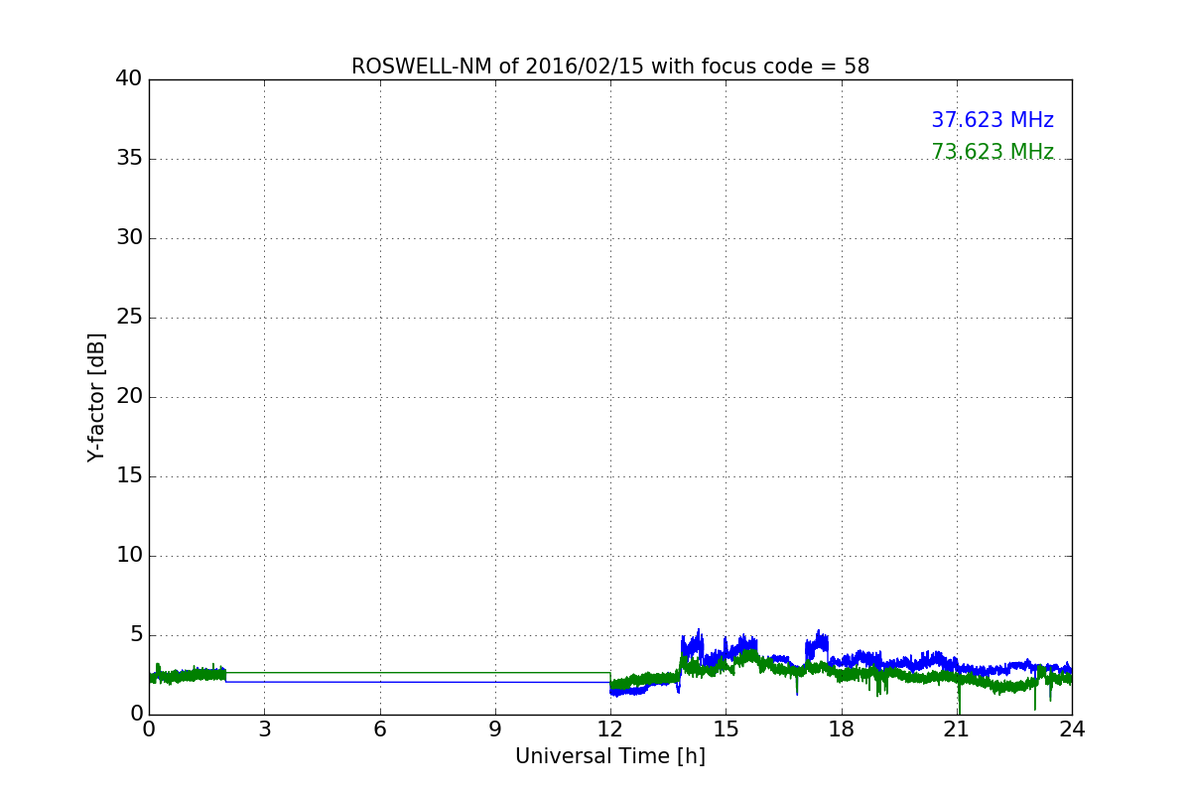Click y-axis tick label 30
The width and height of the screenshot is (1191, 794).
tap(129, 237)
